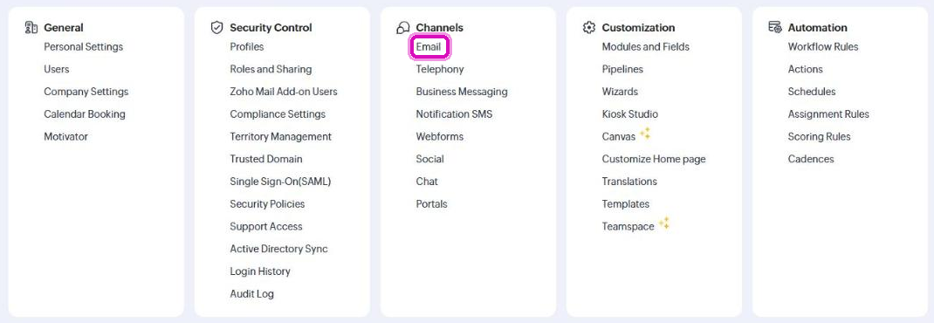This screenshot has height=323, width=934.
Task: Open the Motivator option
Action: click(x=66, y=136)
